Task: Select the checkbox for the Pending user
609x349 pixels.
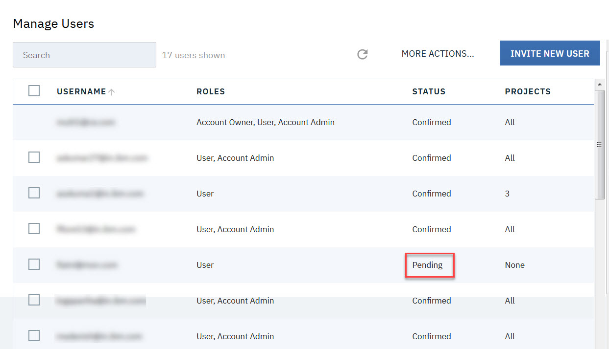Action: pos(34,264)
